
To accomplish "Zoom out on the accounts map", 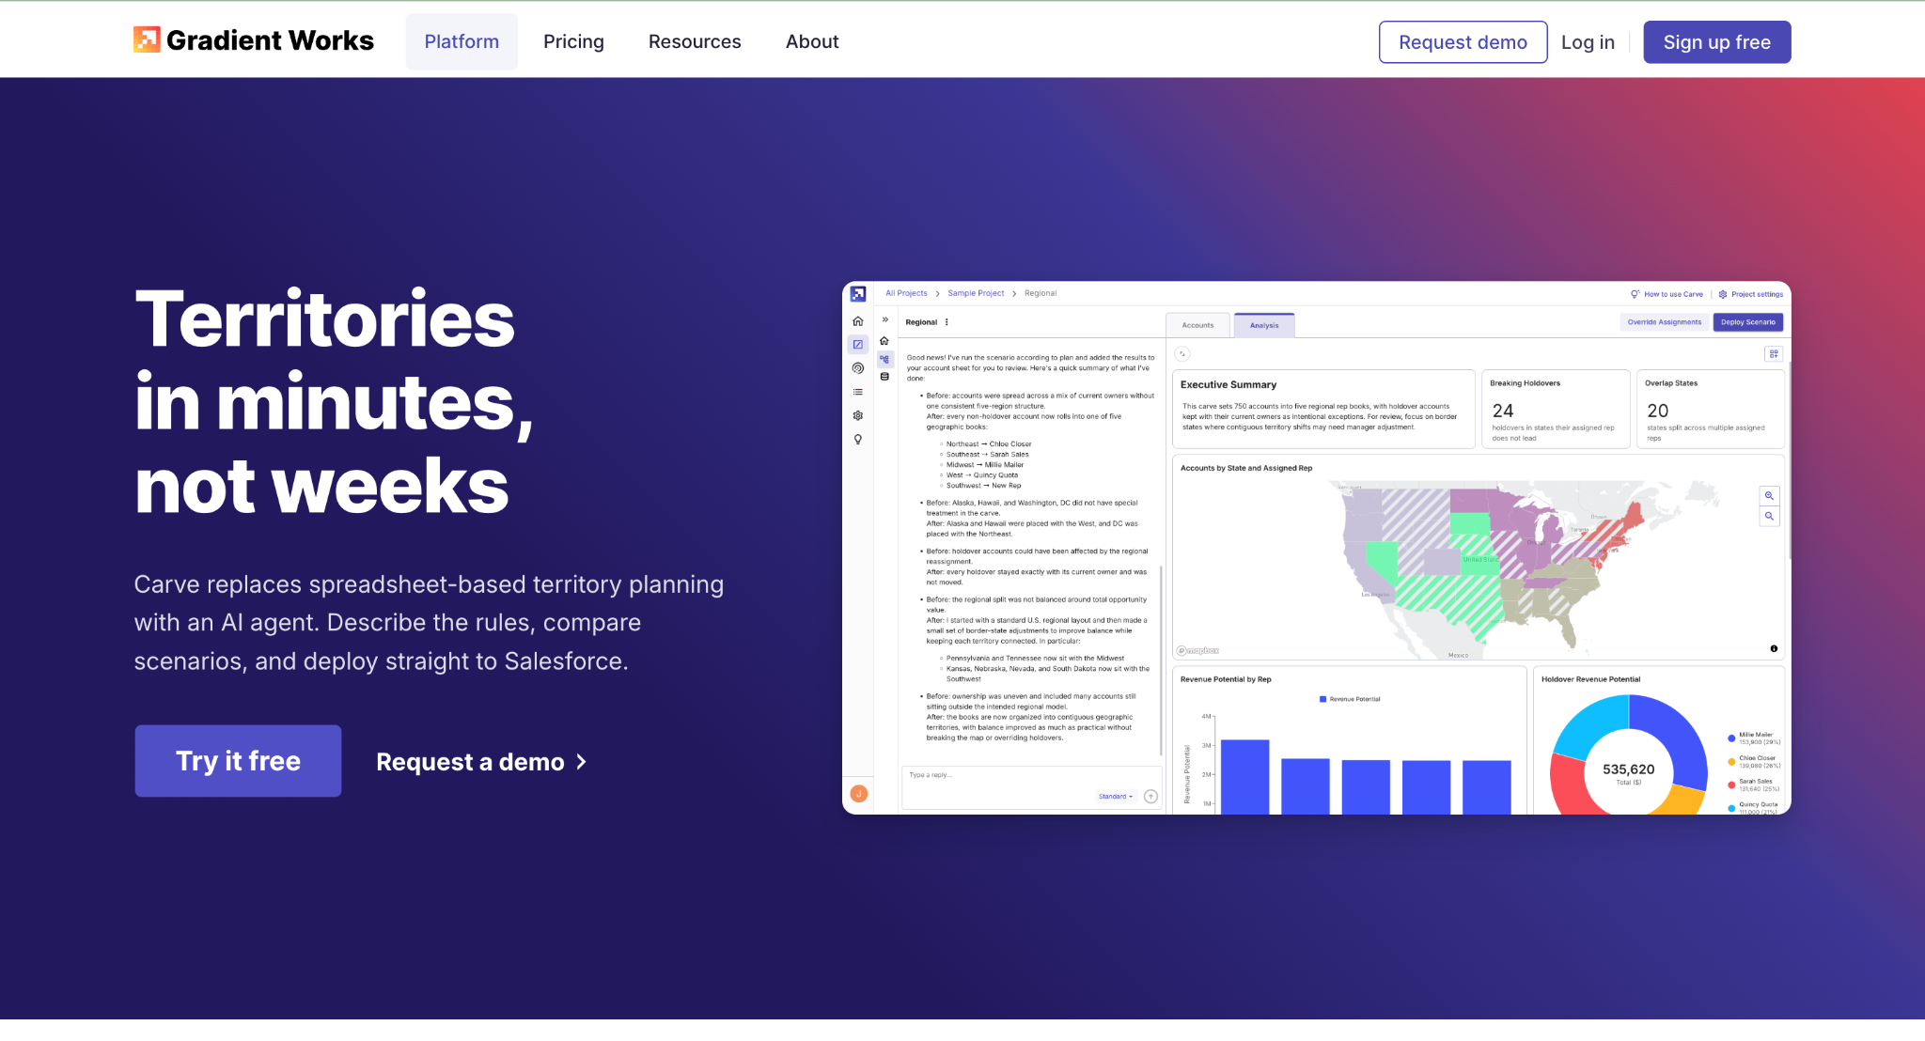I will [1769, 516].
